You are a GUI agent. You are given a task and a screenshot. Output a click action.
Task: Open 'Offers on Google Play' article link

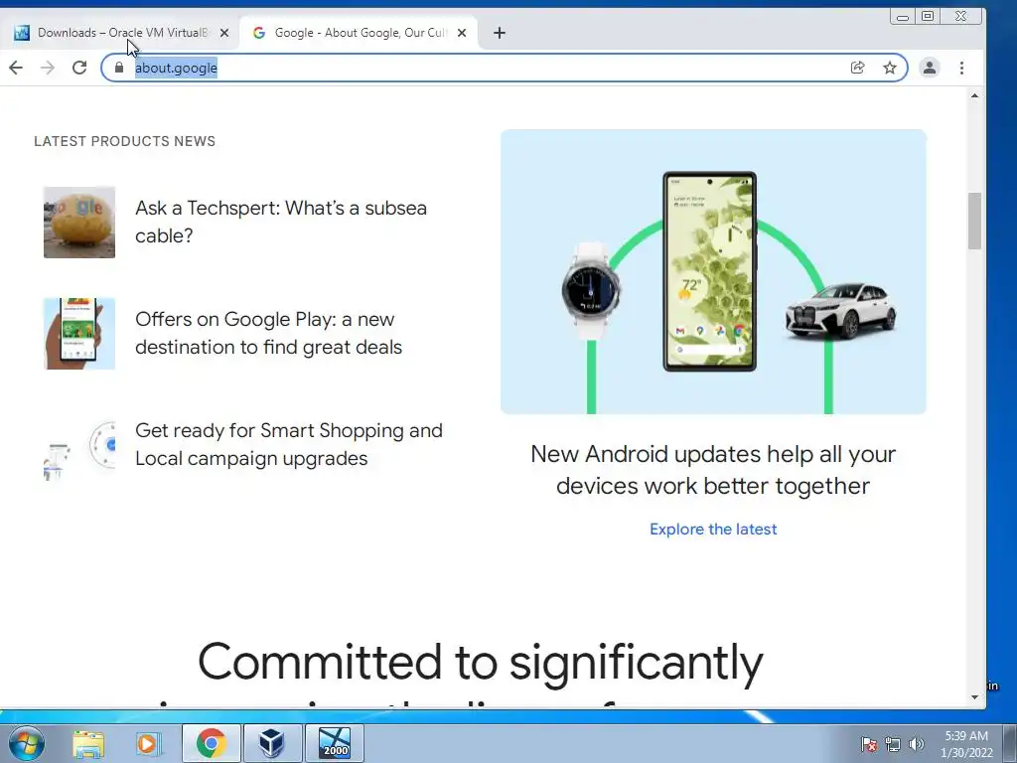point(268,333)
